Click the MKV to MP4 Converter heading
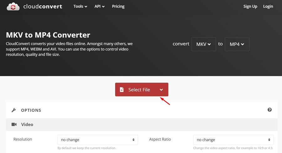 tap(48, 35)
